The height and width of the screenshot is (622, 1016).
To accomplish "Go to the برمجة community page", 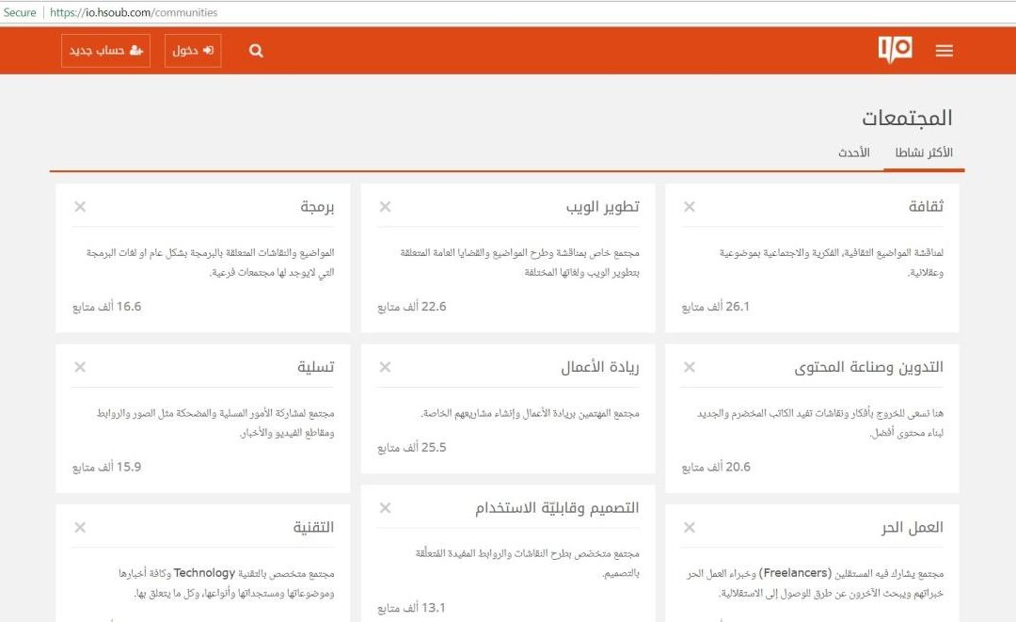I will tap(317, 207).
